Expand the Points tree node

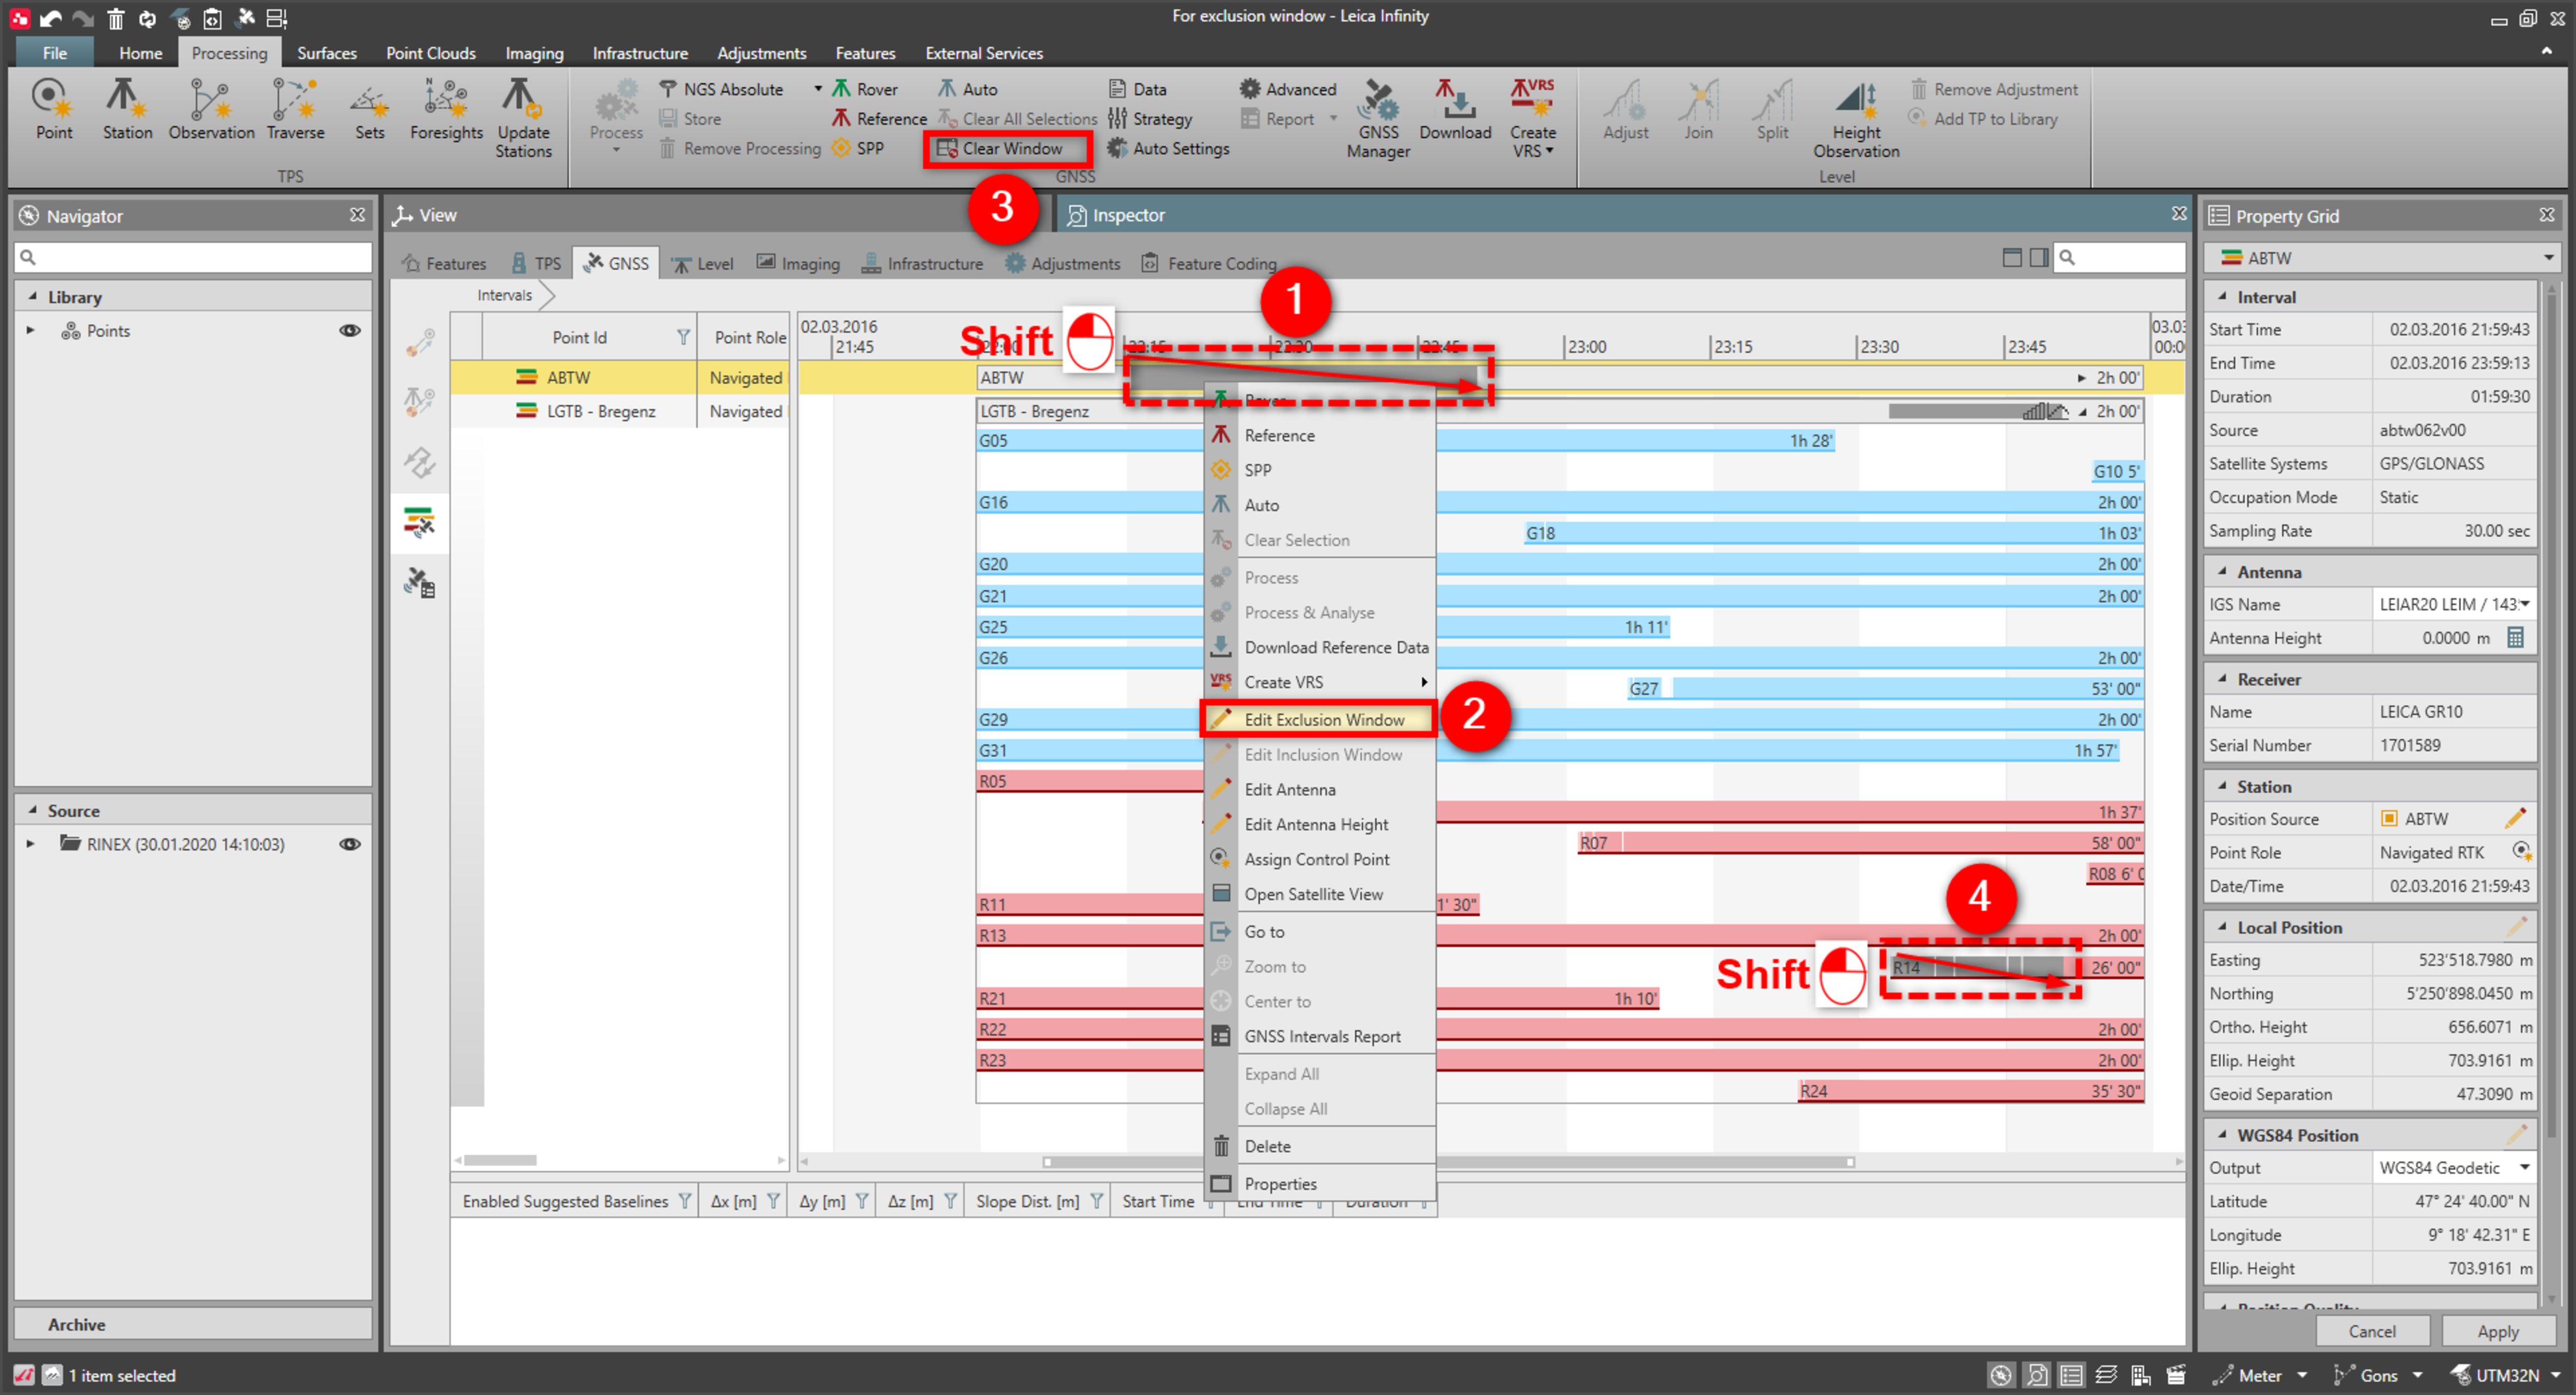click(x=30, y=330)
